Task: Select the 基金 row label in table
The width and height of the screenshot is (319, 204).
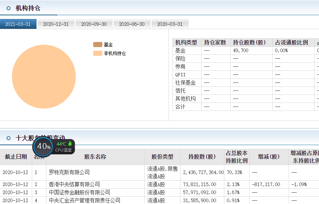Action: (180, 50)
